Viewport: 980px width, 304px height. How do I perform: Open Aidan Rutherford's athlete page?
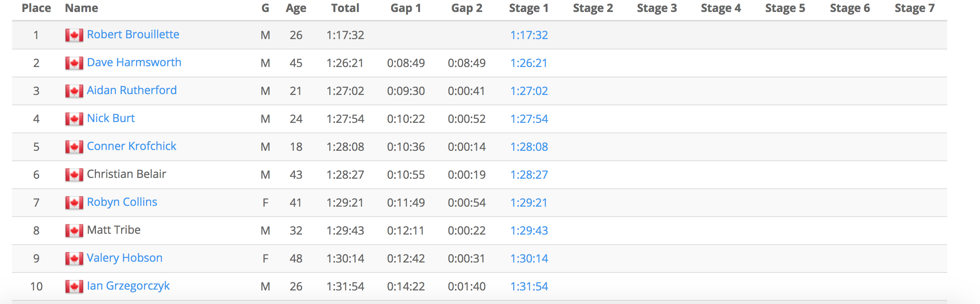point(132,90)
